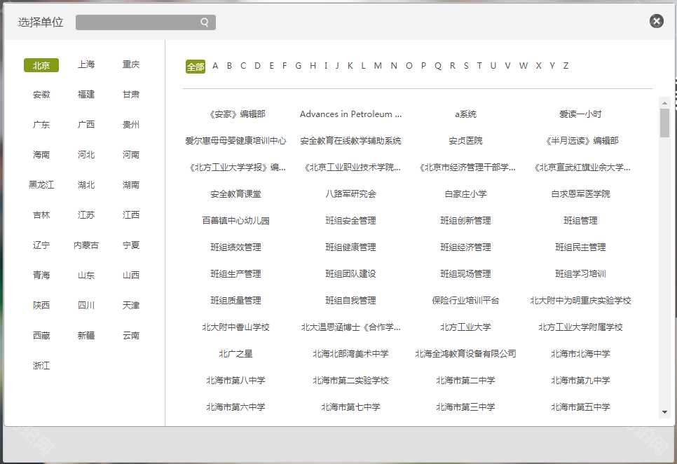Select 北方工业大学 from the list

pyautogui.click(x=465, y=327)
